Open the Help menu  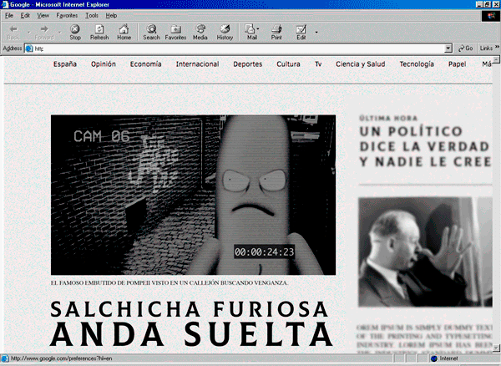(x=111, y=16)
